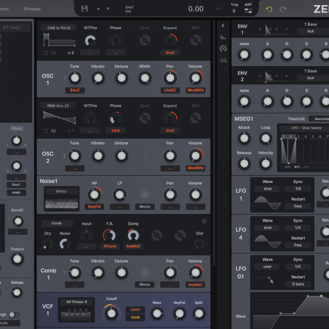Open the AP Phaser 8 filter type dropdown
Viewport: 329px width, 329px height.
[76, 301]
